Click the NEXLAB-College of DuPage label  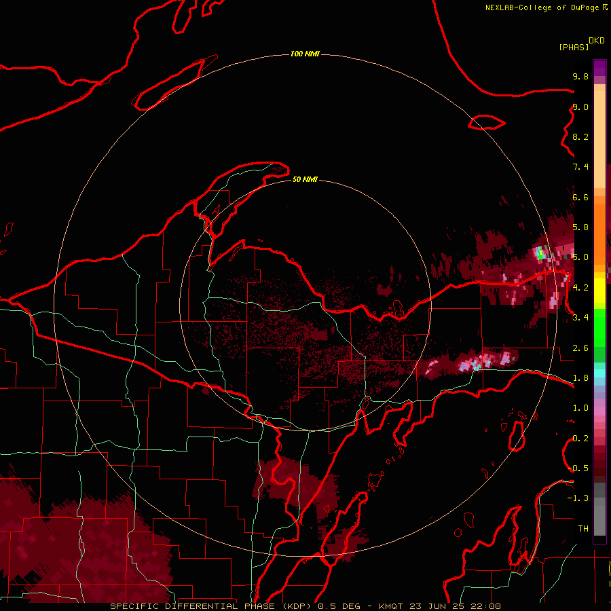point(542,7)
